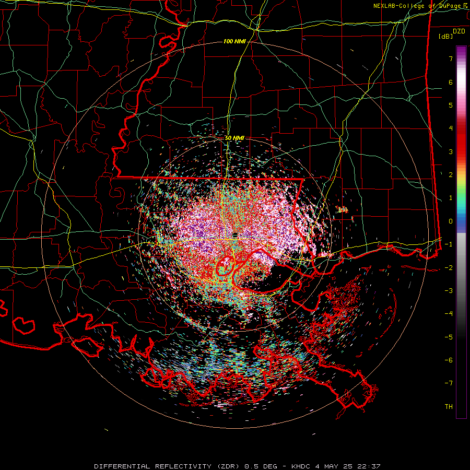Click the 6 value on color scale
Viewport: 470px width, 470px height.
point(451,82)
